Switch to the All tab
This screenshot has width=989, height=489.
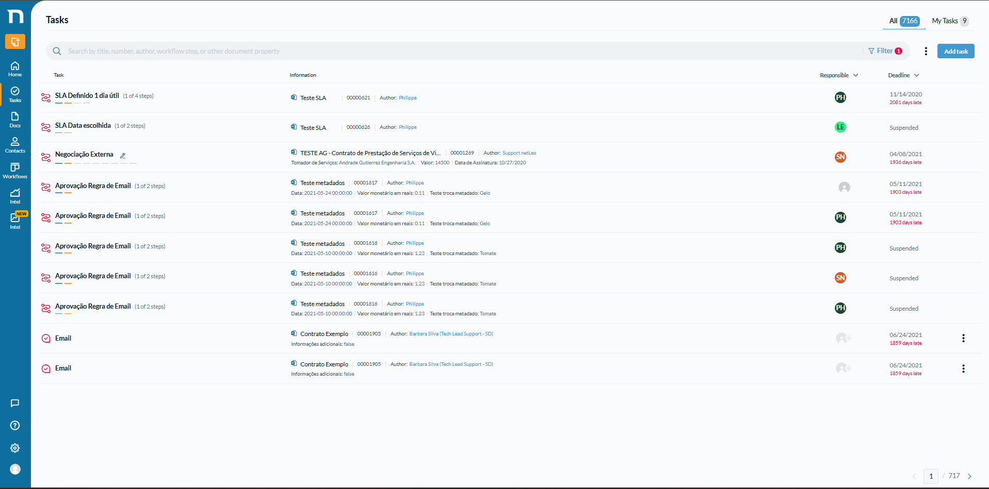(x=904, y=21)
